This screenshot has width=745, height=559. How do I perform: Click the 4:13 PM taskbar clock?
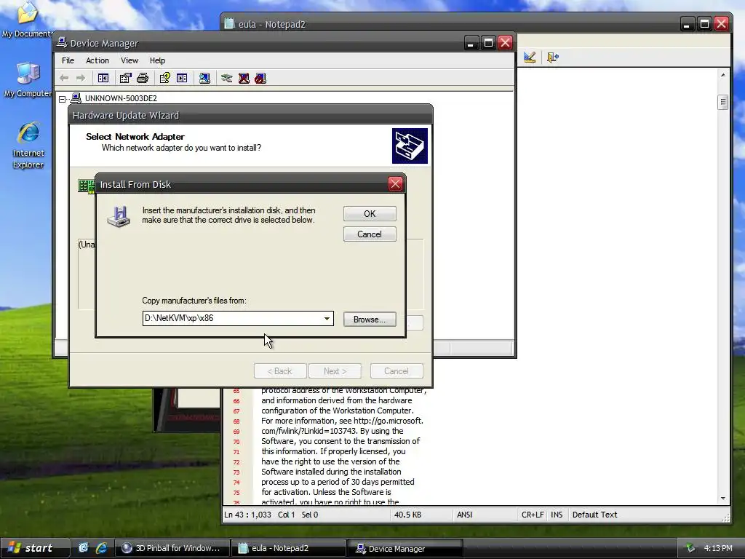(x=718, y=548)
